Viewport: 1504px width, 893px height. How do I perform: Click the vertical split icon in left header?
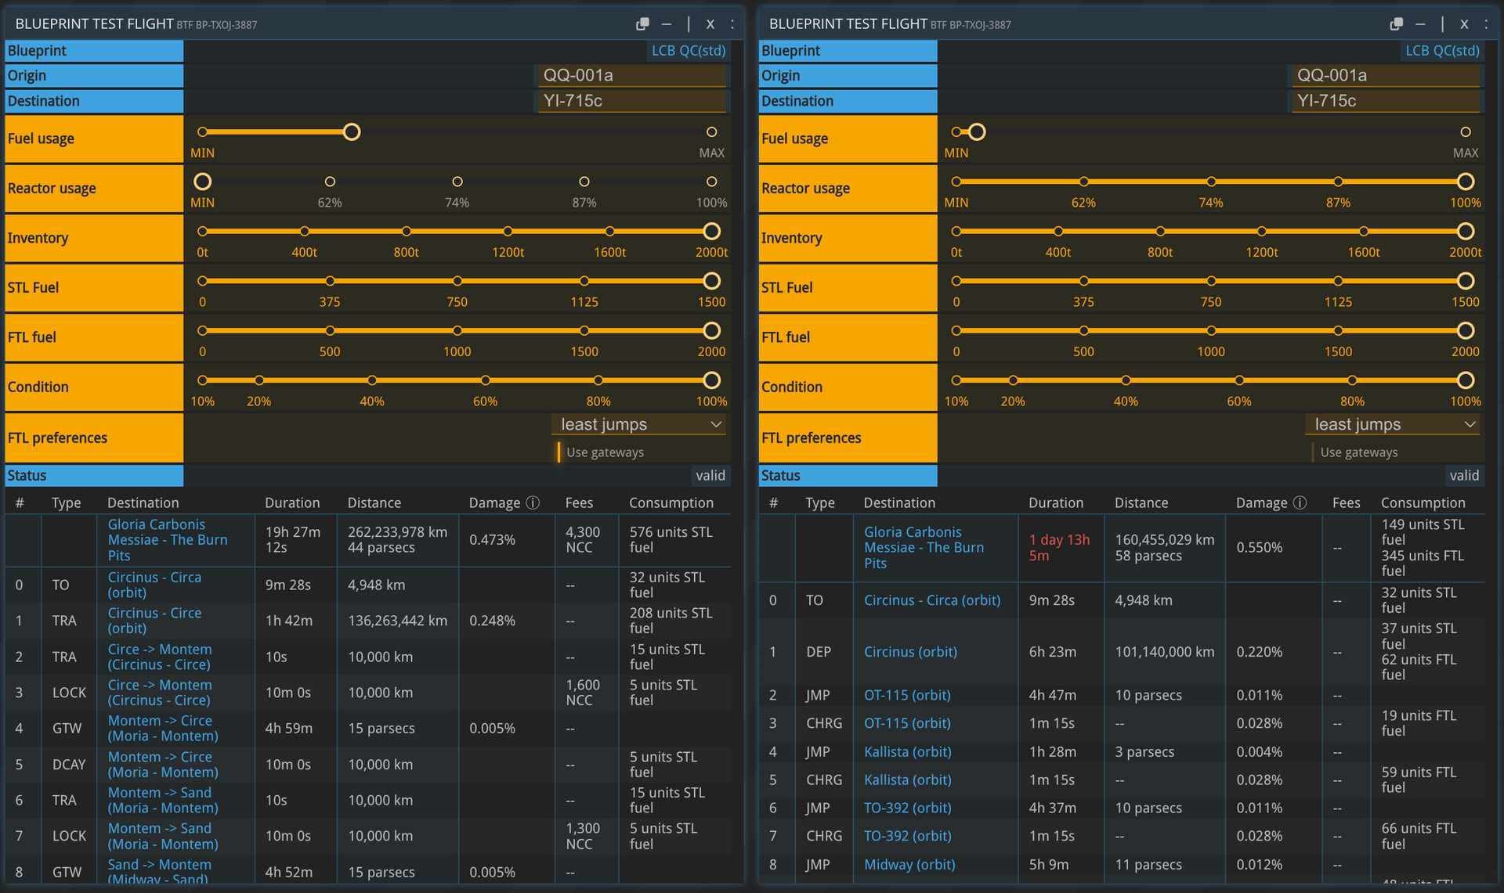pos(689,24)
